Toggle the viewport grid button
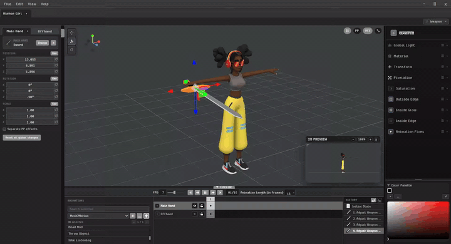 347,31
